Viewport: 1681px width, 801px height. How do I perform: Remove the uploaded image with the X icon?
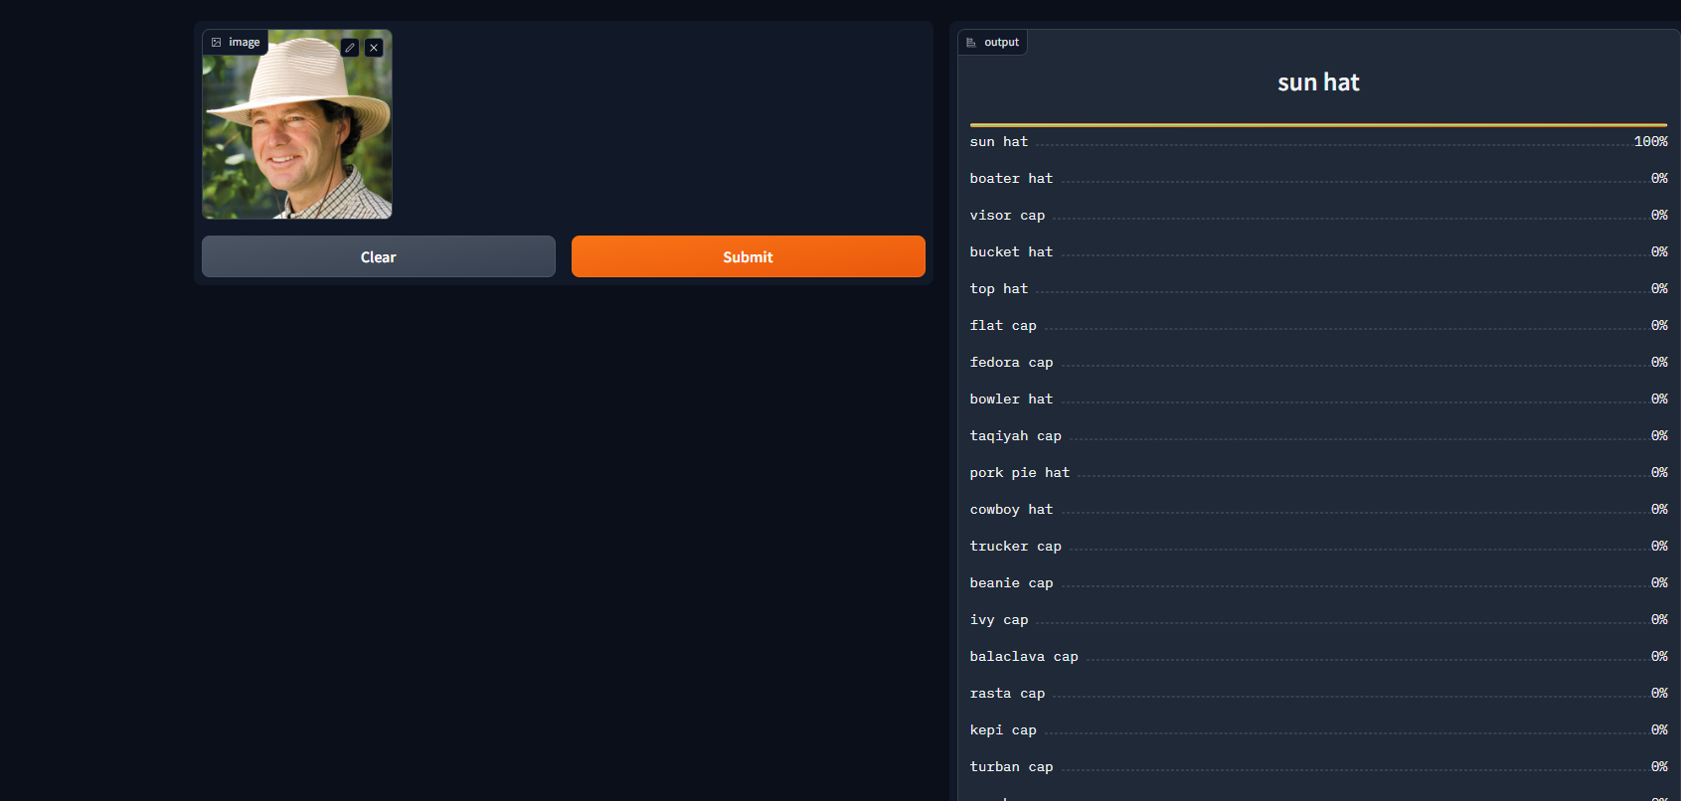[x=374, y=48]
